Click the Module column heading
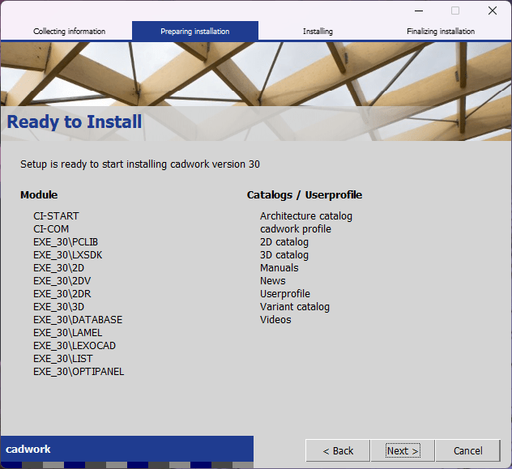The image size is (512, 469). [x=39, y=195]
